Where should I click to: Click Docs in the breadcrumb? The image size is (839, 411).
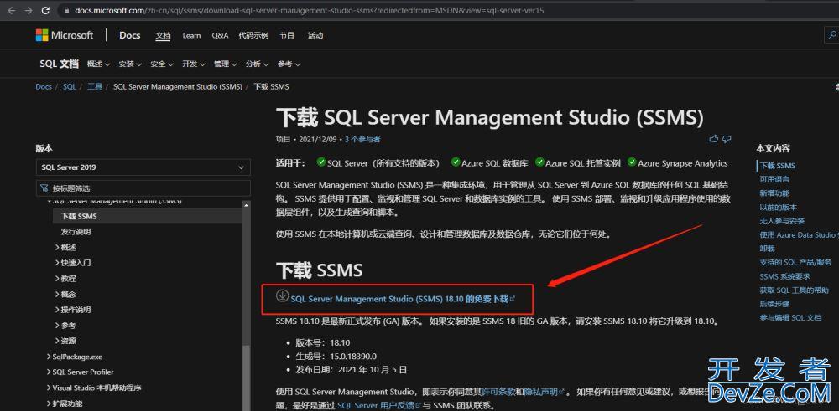coord(44,86)
